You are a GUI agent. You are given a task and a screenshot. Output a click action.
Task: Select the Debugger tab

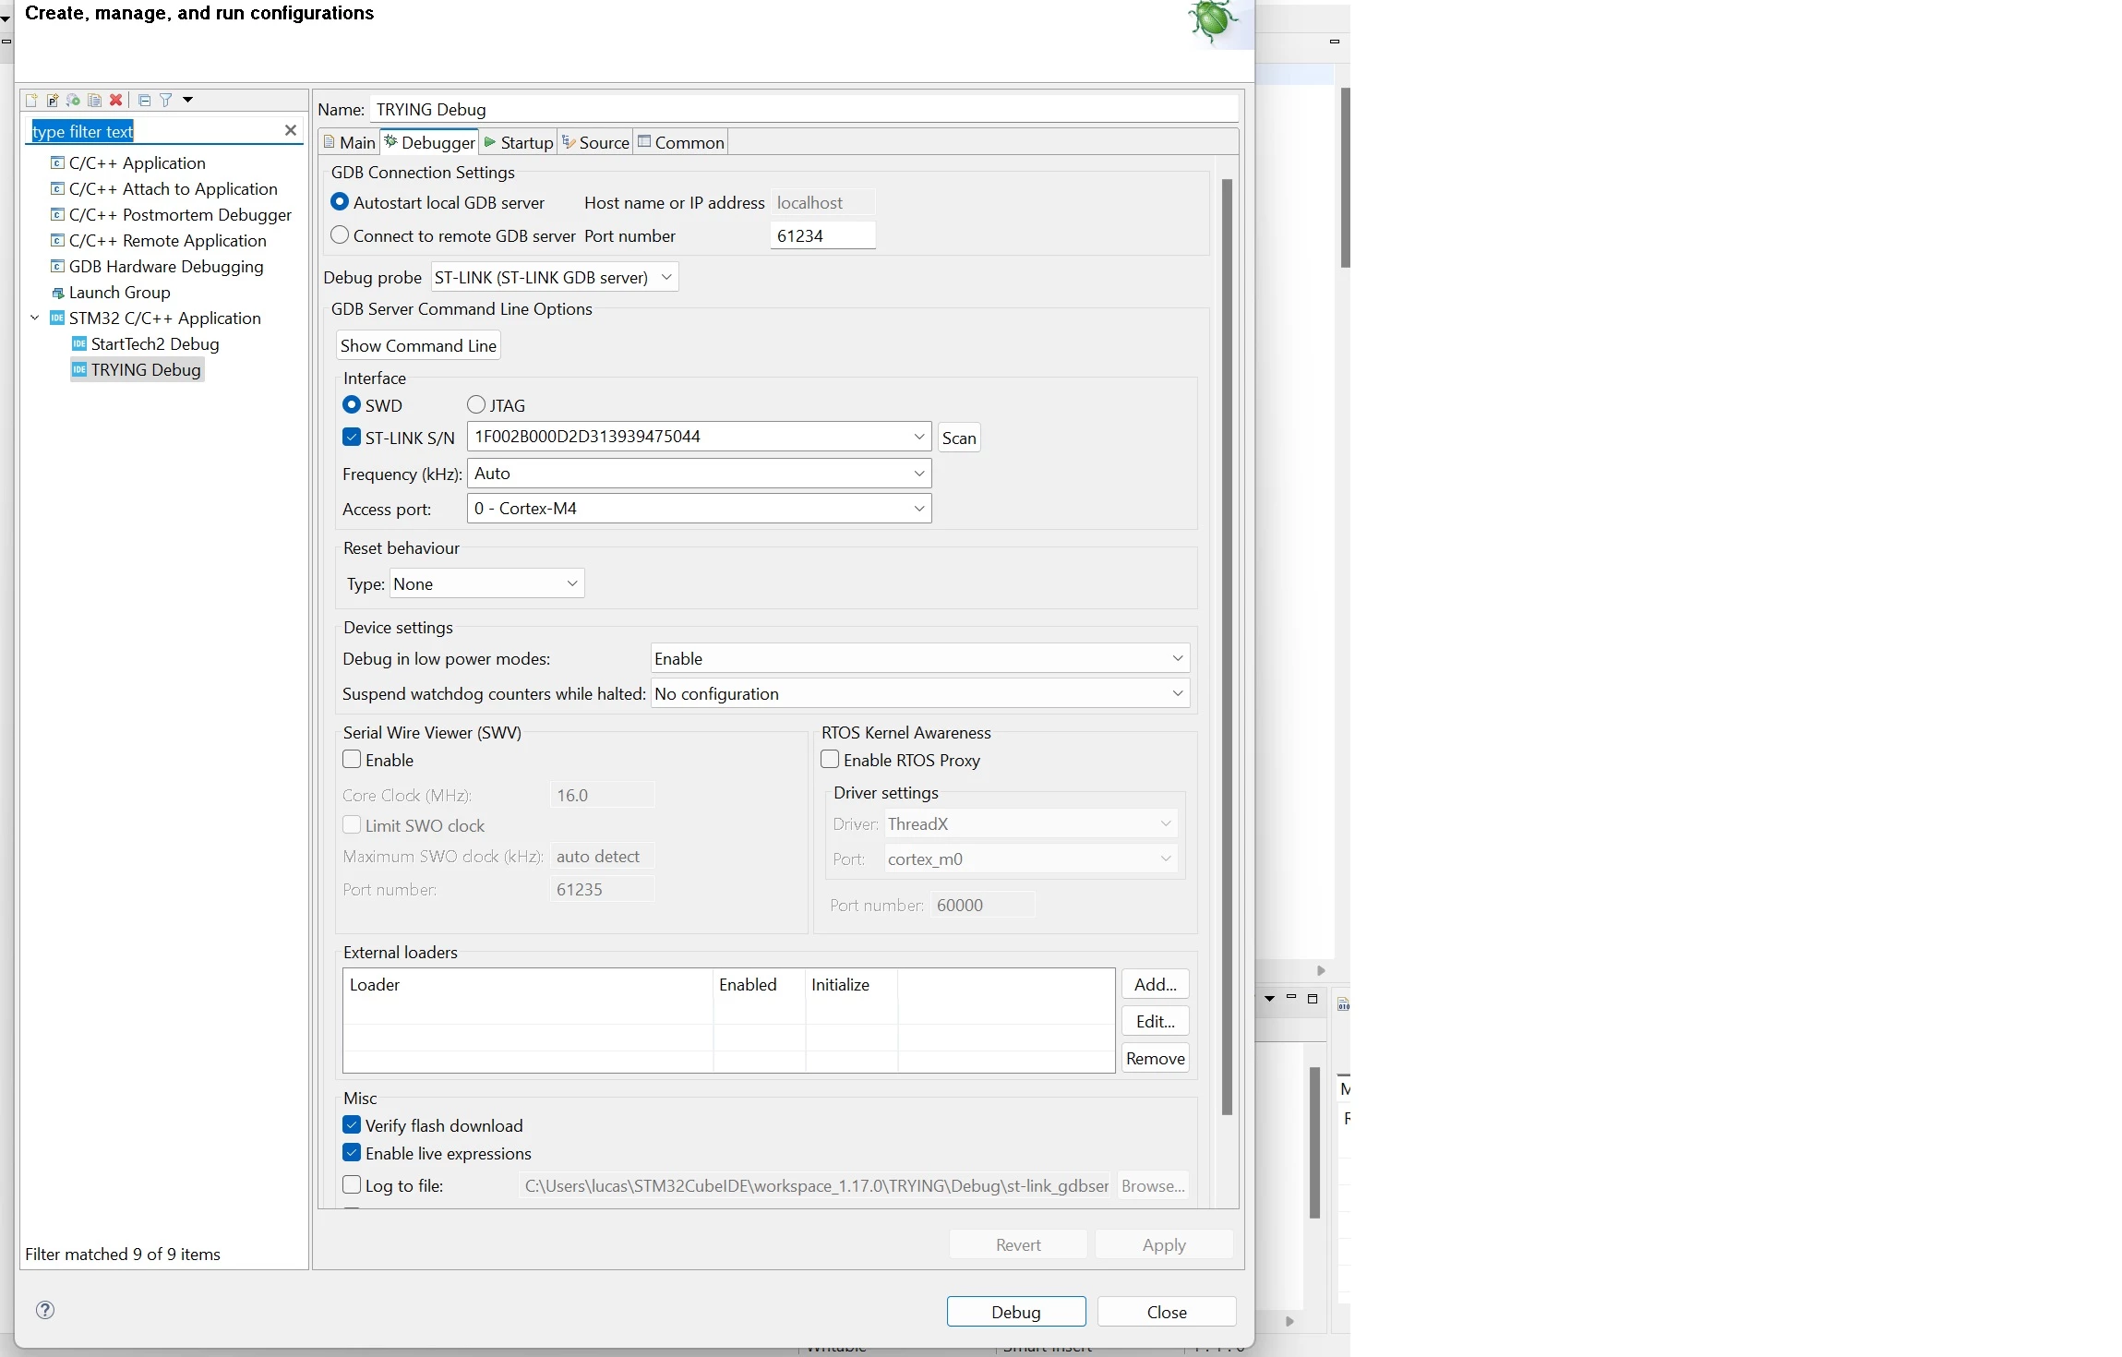click(x=429, y=142)
